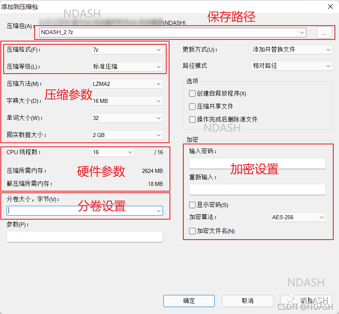Click the 输入密码 password field

coord(257,164)
